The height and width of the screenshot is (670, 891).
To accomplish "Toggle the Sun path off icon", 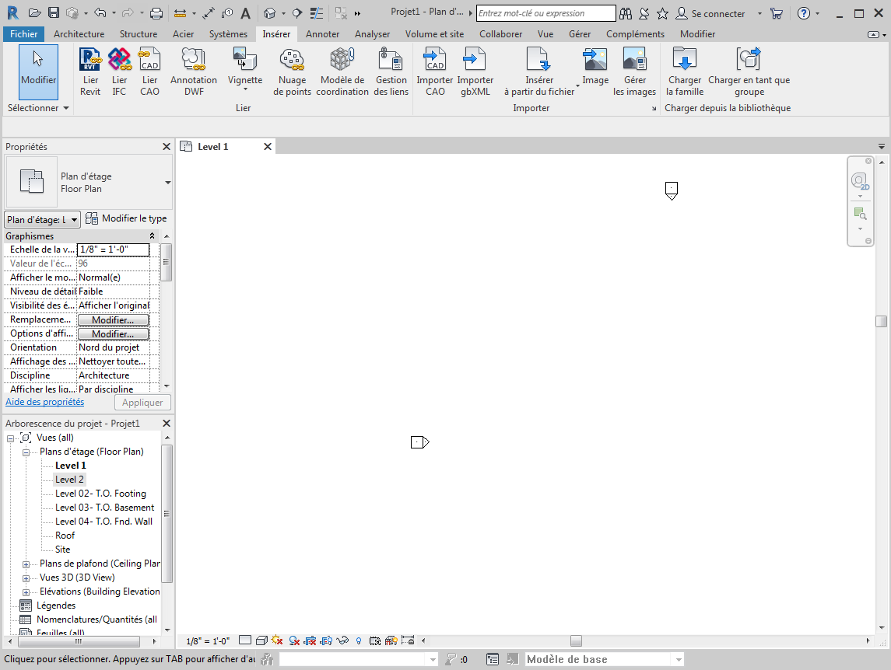I will click(277, 640).
